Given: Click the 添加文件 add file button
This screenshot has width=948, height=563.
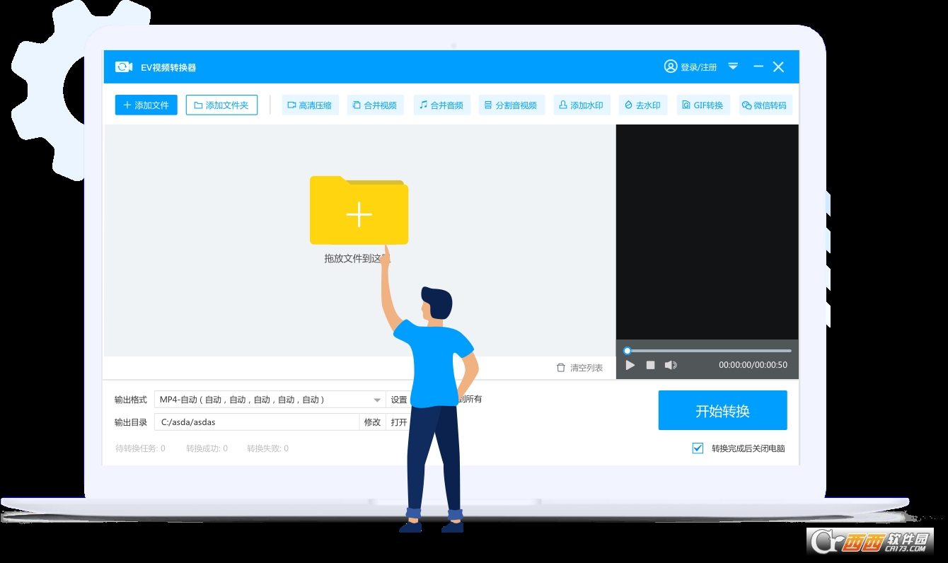Looking at the screenshot, I should (146, 105).
